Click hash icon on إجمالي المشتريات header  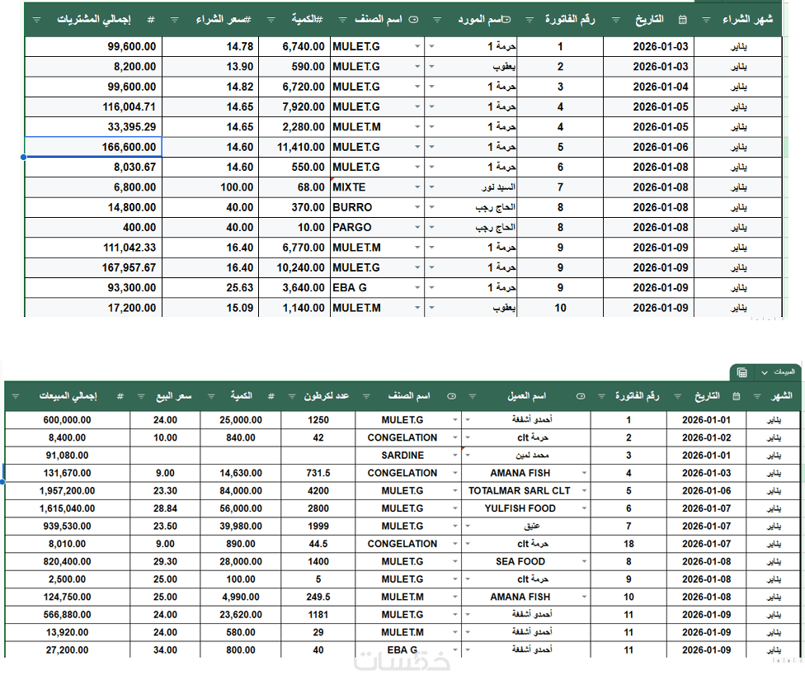point(150,19)
